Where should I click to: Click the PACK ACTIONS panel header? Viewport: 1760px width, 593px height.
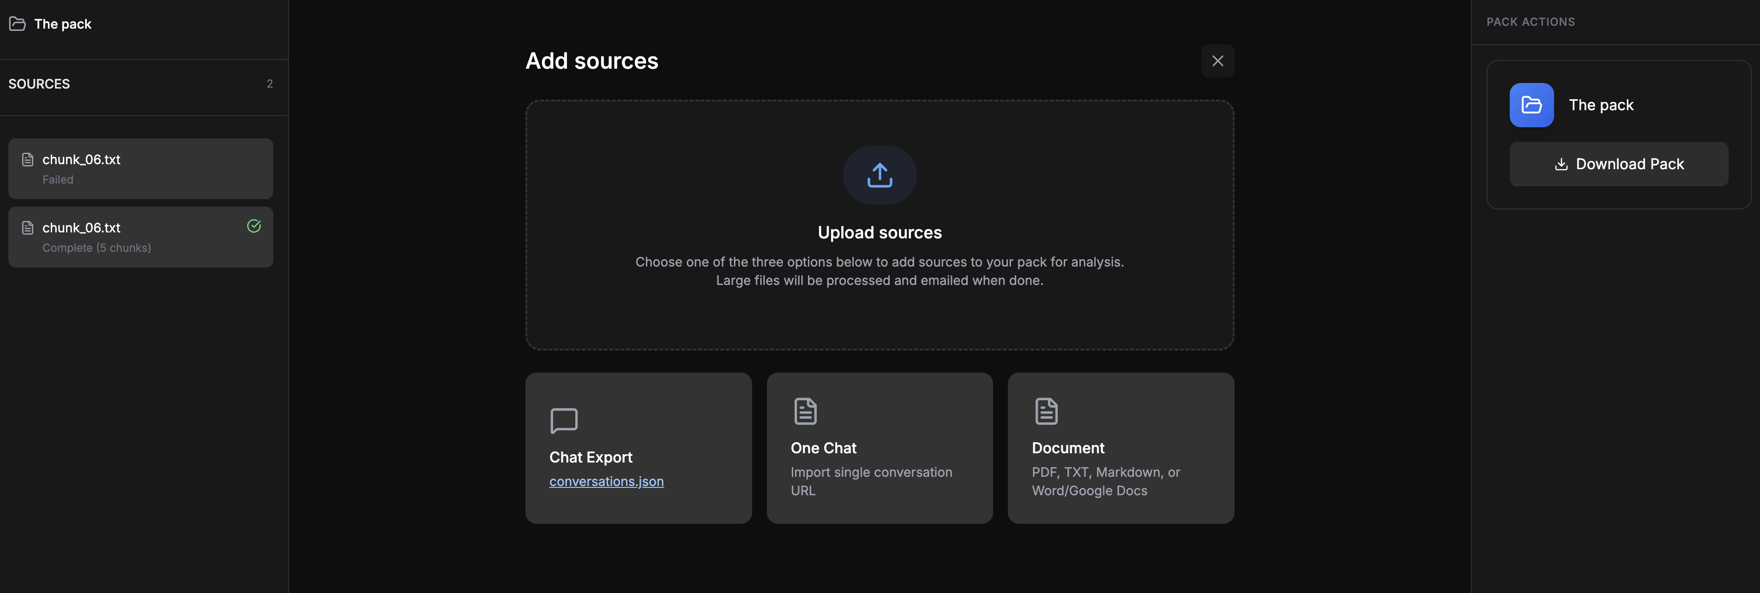click(x=1530, y=21)
